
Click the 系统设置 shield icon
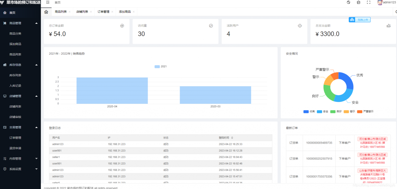point(5,169)
